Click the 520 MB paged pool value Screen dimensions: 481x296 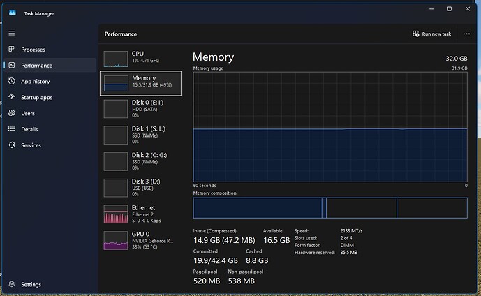[207, 281]
